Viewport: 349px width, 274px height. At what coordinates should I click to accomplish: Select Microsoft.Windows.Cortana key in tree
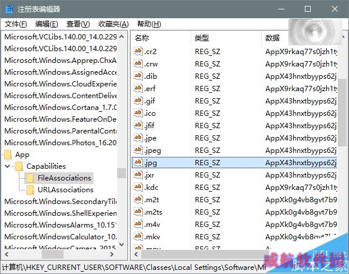[x=60, y=108]
